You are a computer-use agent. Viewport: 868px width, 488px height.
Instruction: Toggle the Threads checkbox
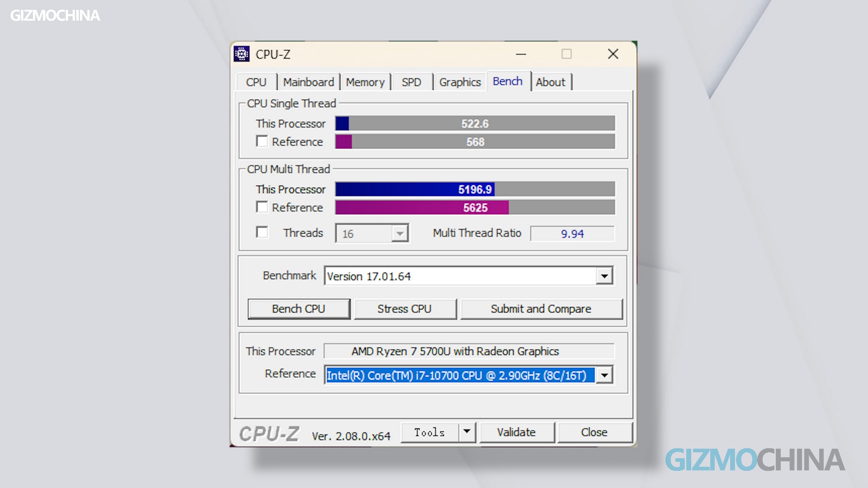[262, 232]
